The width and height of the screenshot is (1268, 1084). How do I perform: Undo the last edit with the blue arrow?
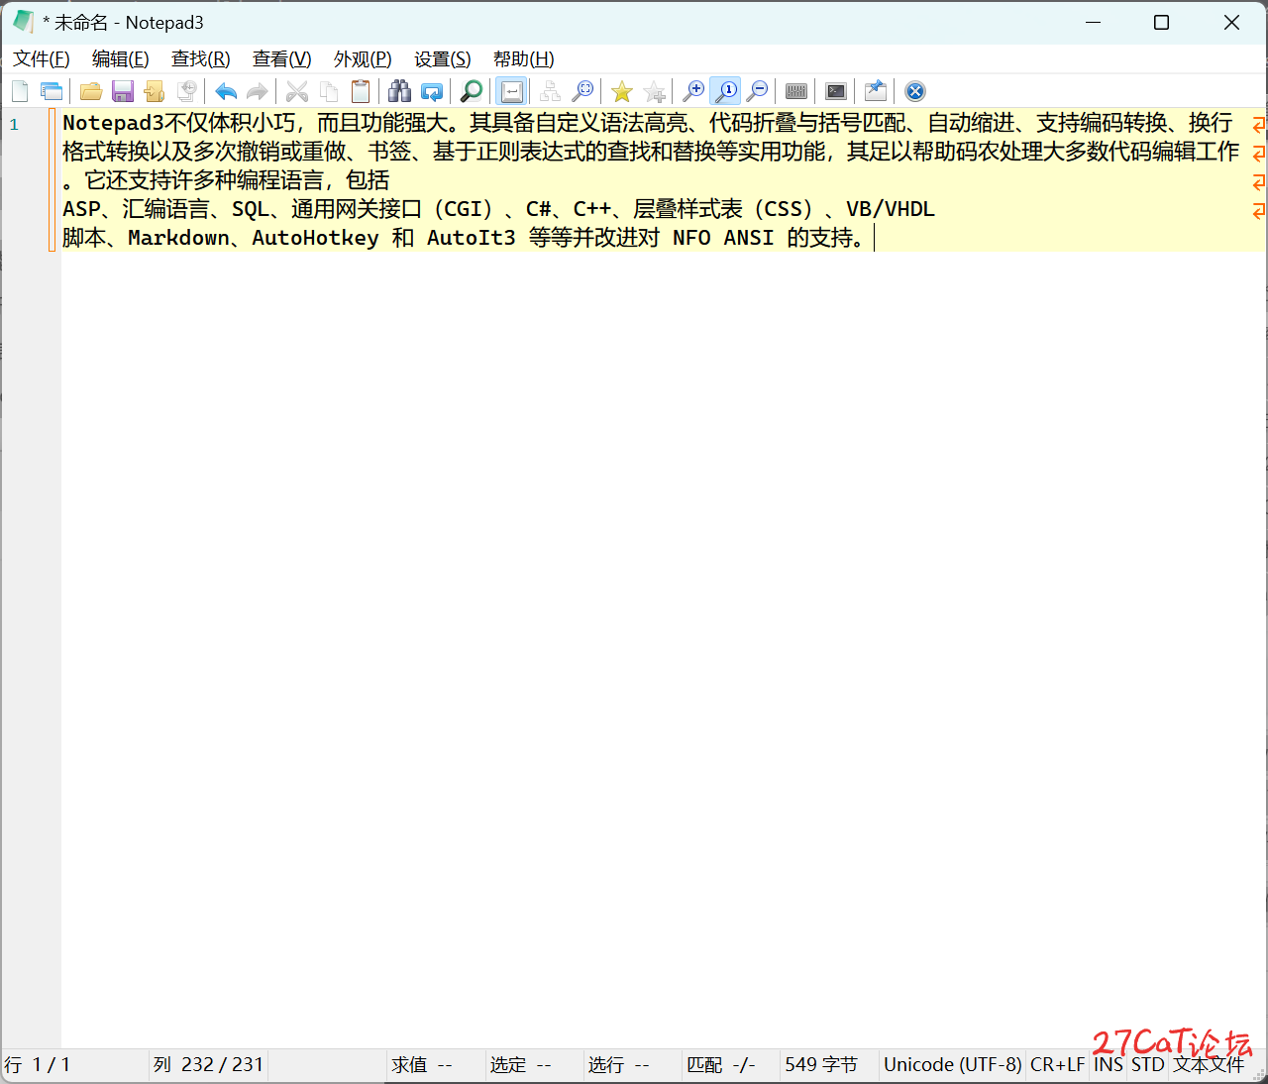click(x=226, y=92)
